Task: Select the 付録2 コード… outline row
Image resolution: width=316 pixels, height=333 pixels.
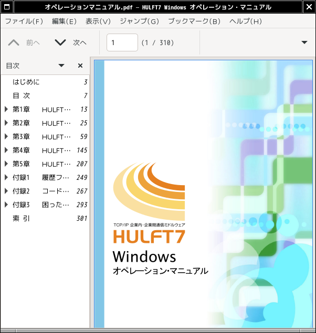Action: 45,191
